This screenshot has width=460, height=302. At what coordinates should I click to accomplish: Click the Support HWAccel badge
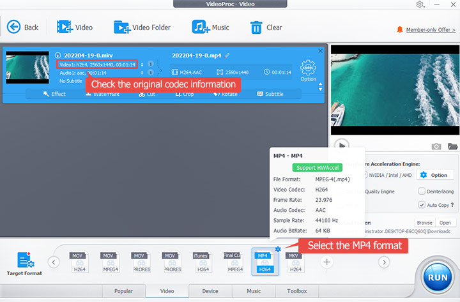coord(318,168)
